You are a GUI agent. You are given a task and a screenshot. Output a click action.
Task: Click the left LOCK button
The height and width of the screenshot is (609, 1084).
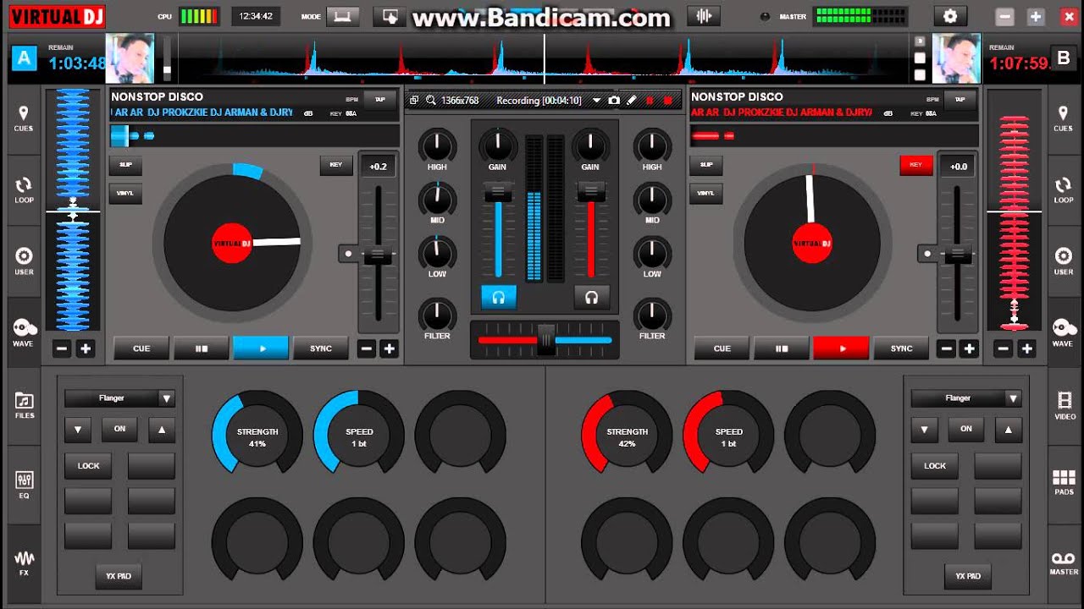[x=88, y=466]
